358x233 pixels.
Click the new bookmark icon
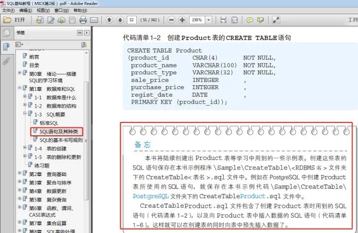84,45
